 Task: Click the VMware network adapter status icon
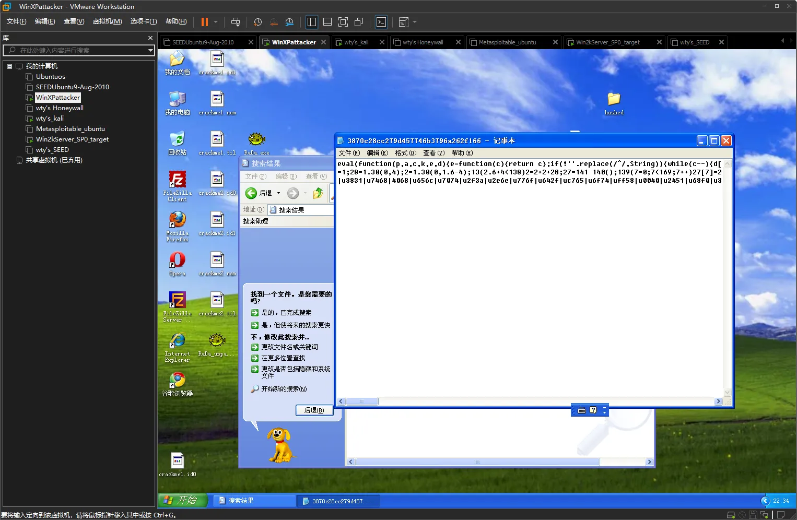[x=765, y=515]
